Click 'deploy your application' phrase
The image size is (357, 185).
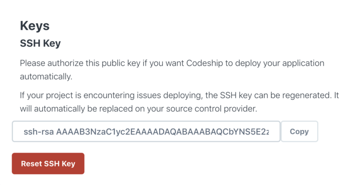tap(280, 63)
